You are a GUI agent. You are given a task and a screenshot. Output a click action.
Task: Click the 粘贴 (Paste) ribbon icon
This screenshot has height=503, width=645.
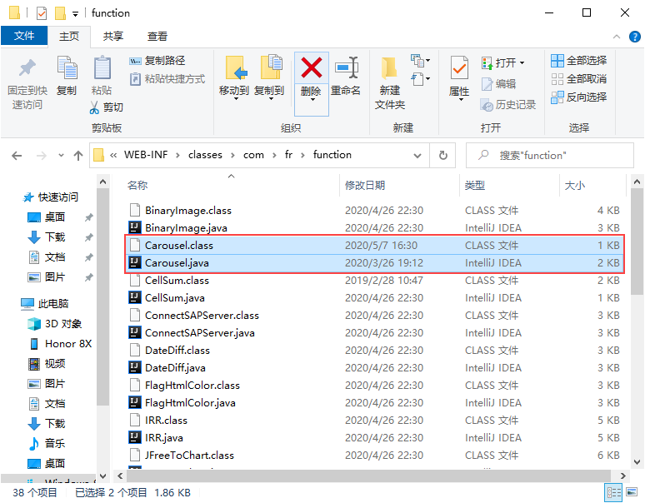coord(102,67)
